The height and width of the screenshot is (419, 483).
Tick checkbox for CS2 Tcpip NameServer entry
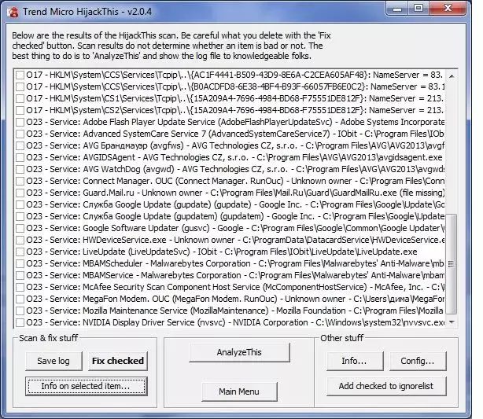tap(20, 110)
